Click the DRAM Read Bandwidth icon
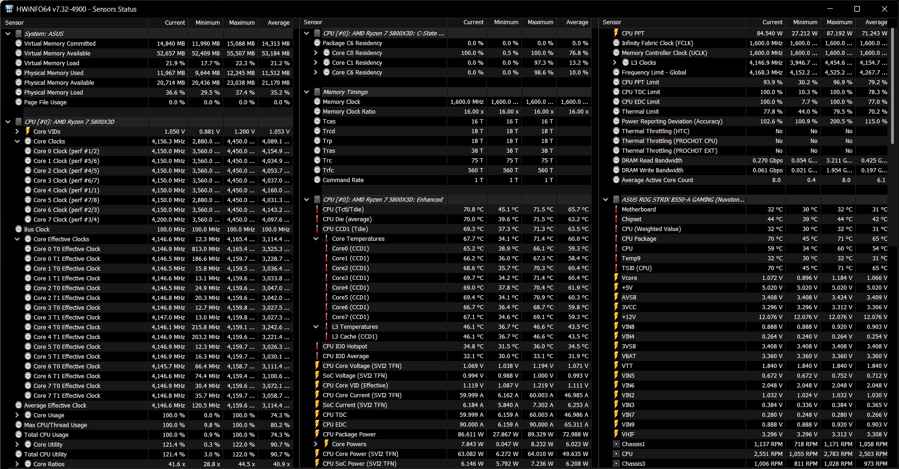Viewport: 899px width, 469px height. (616, 160)
